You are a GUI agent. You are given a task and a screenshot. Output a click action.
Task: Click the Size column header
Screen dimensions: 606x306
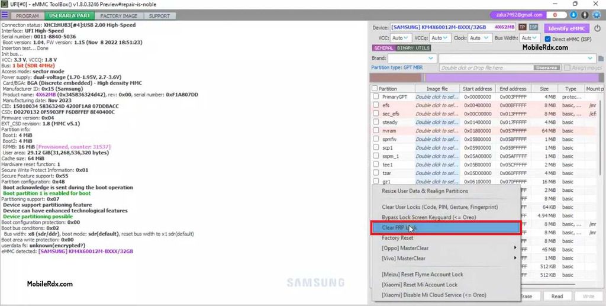click(x=544, y=88)
